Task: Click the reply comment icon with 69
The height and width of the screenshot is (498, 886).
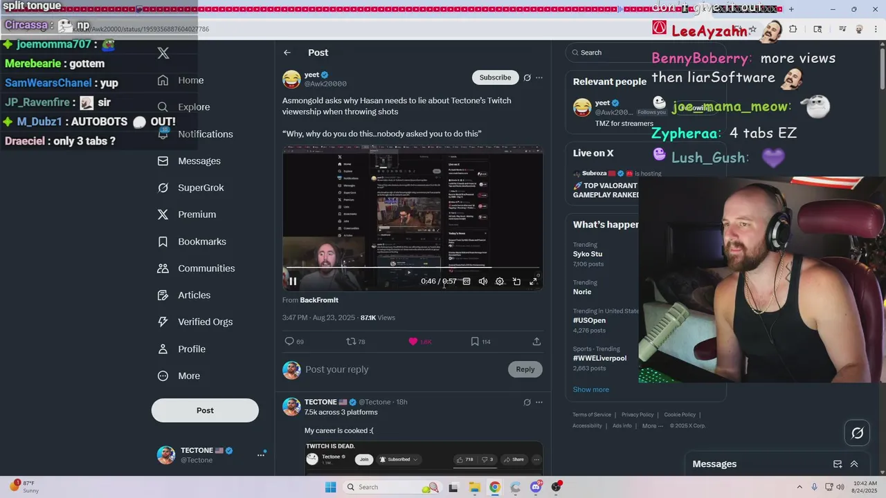Action: click(289, 342)
